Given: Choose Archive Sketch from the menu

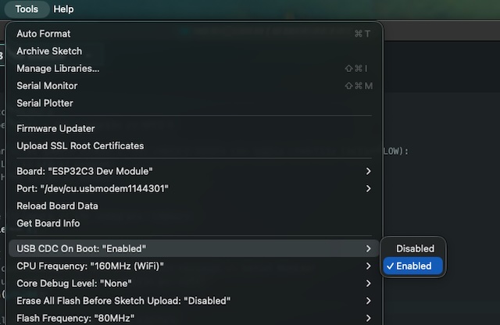Looking at the screenshot, I should (49, 51).
